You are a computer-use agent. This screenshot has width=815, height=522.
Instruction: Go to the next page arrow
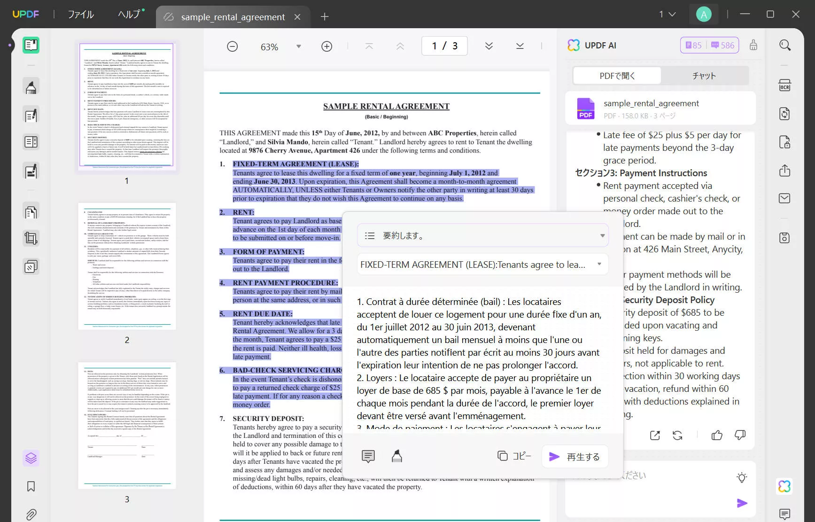[x=489, y=46]
